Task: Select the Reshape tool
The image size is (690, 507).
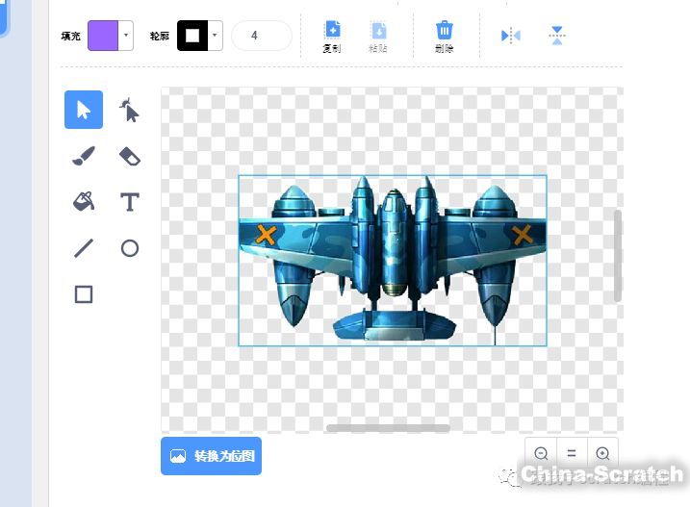Action: pyautogui.click(x=130, y=110)
